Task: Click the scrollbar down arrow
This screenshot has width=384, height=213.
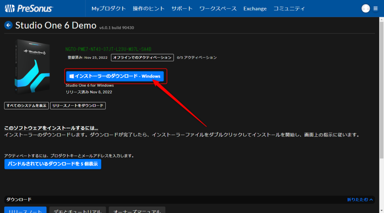Action: click(381, 210)
